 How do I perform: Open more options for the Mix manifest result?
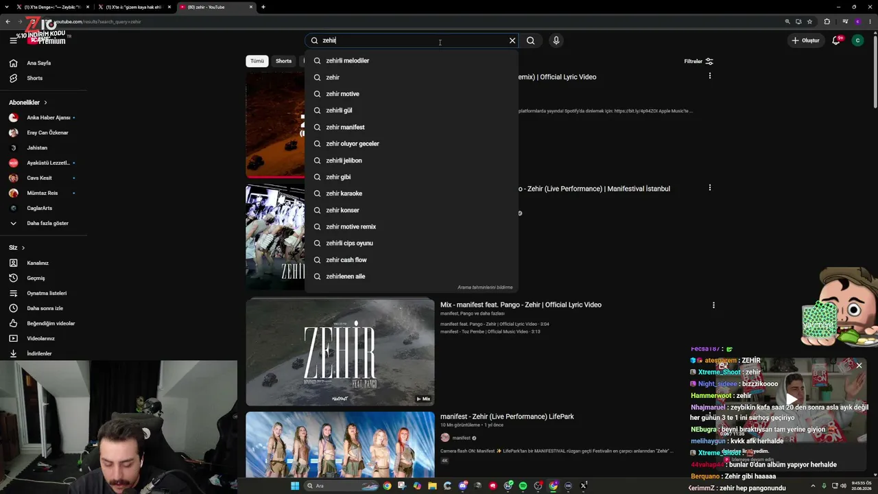pyautogui.click(x=713, y=305)
